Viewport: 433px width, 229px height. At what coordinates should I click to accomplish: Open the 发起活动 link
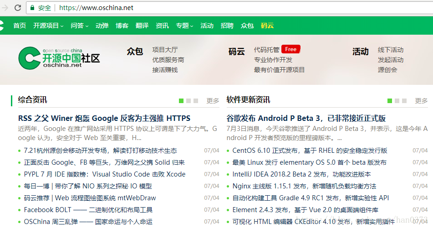tap(391, 60)
